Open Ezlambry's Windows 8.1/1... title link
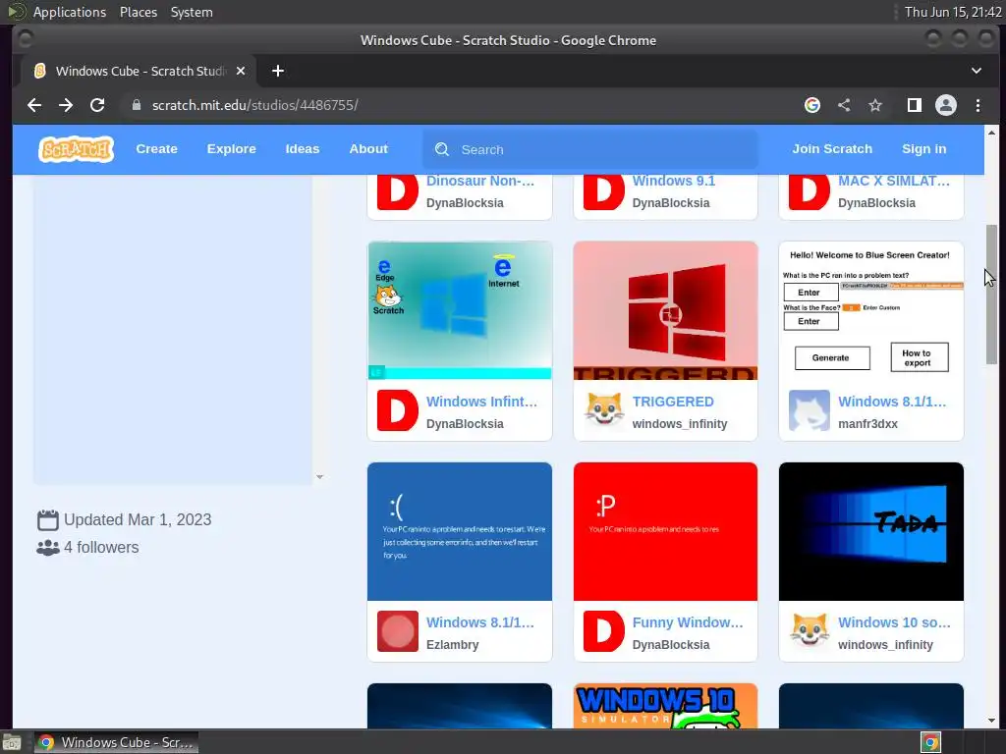This screenshot has width=1006, height=754. click(479, 622)
